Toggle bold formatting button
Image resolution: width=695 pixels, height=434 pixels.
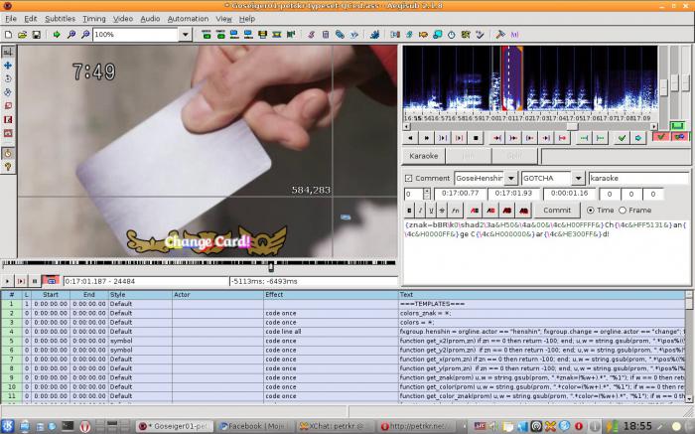click(409, 211)
